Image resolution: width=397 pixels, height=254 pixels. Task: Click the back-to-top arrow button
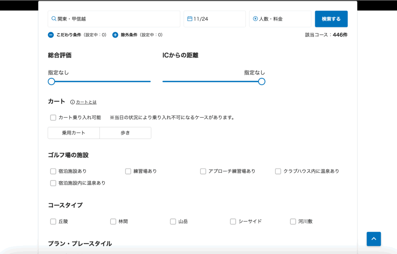click(x=373, y=239)
